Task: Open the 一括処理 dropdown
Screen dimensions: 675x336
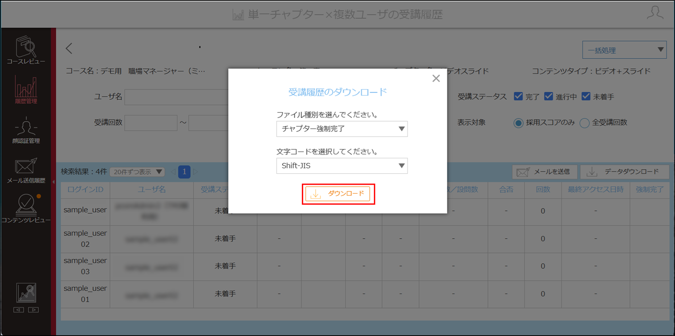Action: click(624, 50)
